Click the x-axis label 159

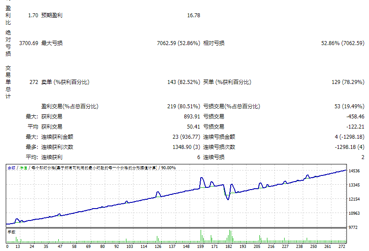coord(201,247)
